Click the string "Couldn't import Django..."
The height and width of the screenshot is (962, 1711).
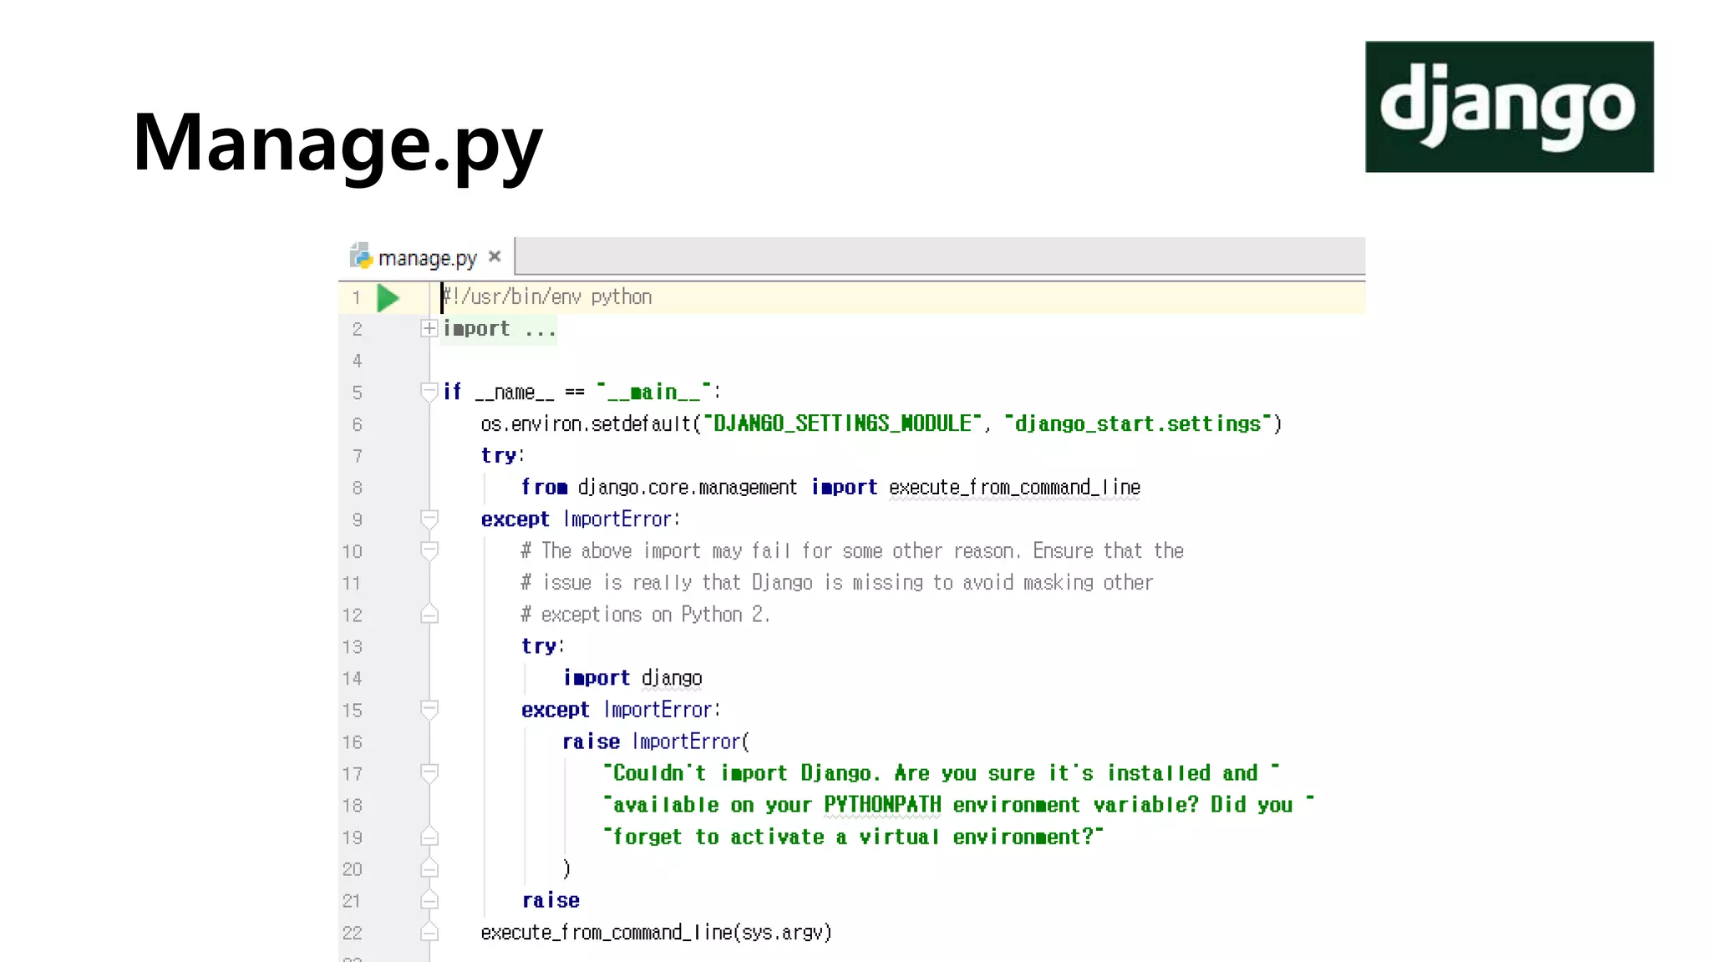click(x=941, y=773)
